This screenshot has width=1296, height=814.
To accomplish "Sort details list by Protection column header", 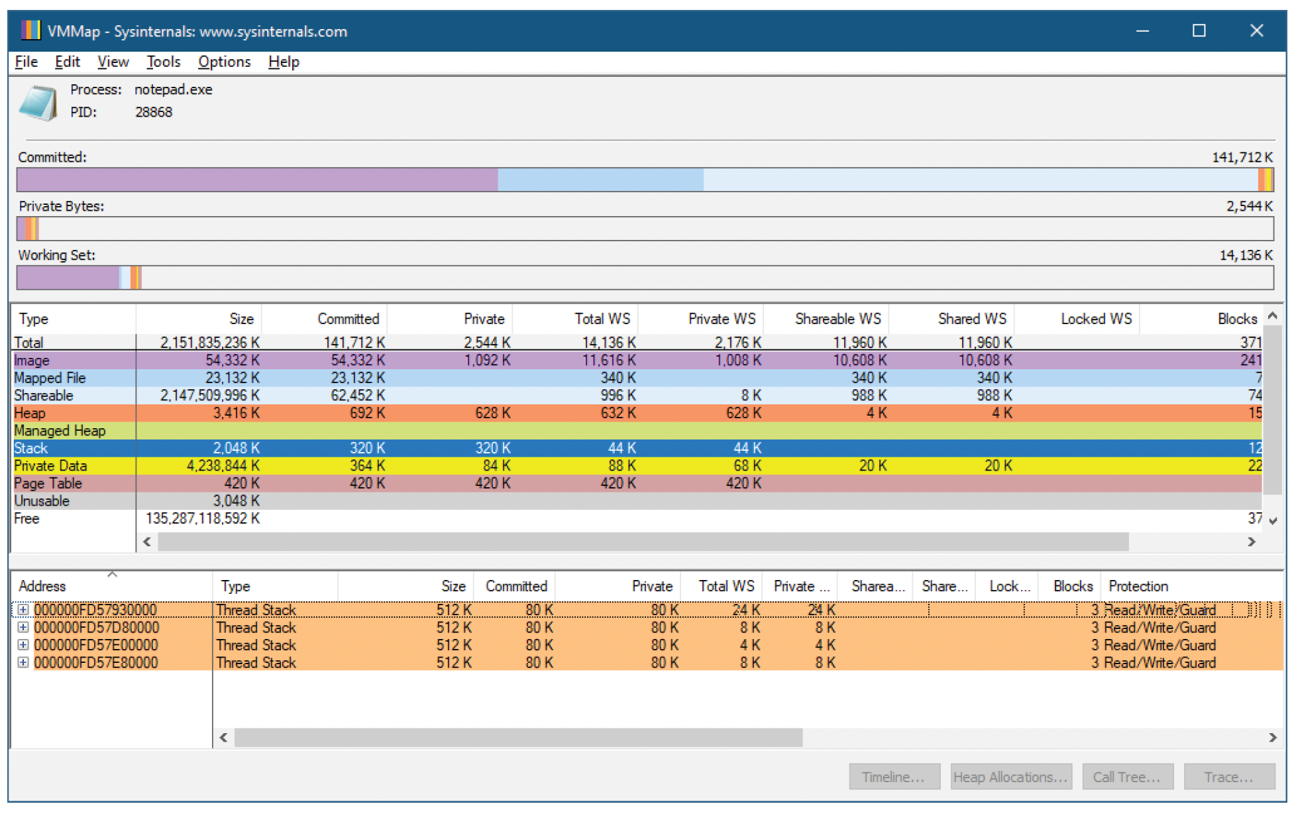I will point(1191,586).
